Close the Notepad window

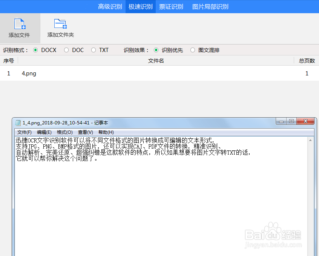305,121
